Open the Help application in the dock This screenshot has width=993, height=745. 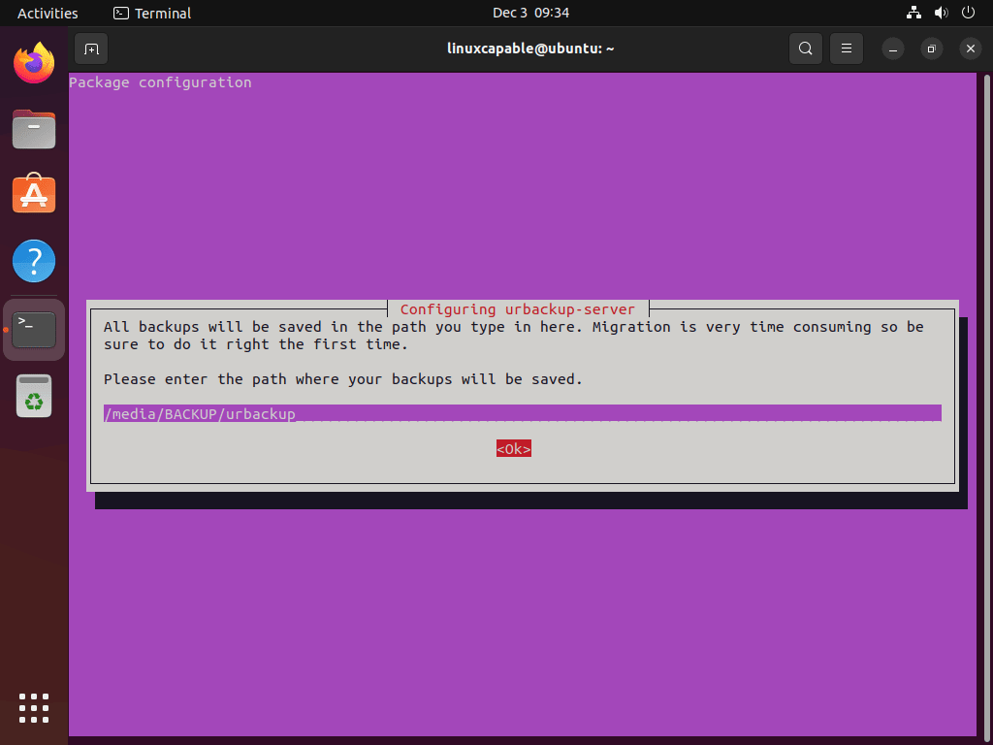point(34,260)
